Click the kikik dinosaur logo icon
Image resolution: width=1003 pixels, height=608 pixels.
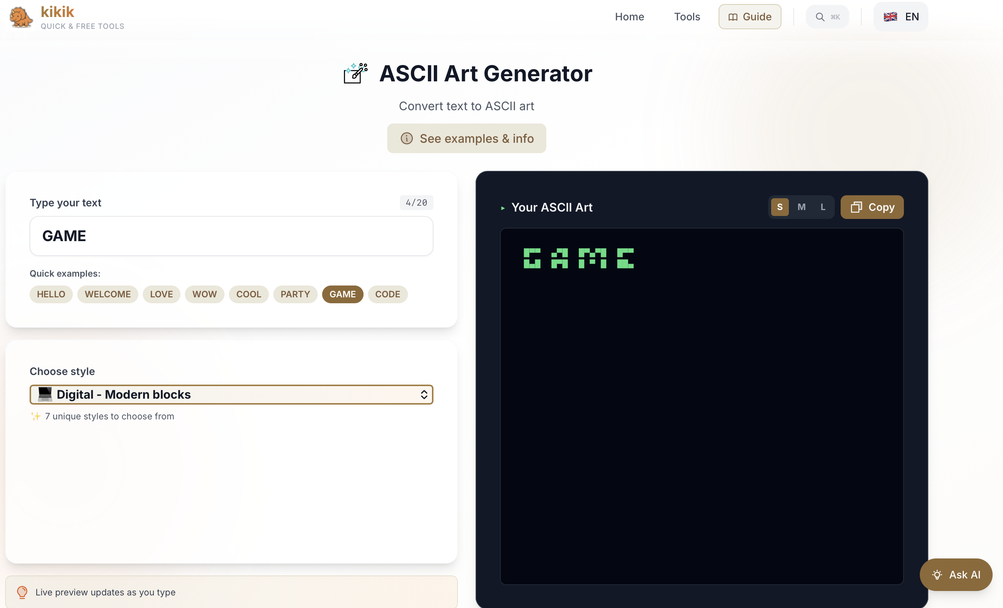point(20,17)
